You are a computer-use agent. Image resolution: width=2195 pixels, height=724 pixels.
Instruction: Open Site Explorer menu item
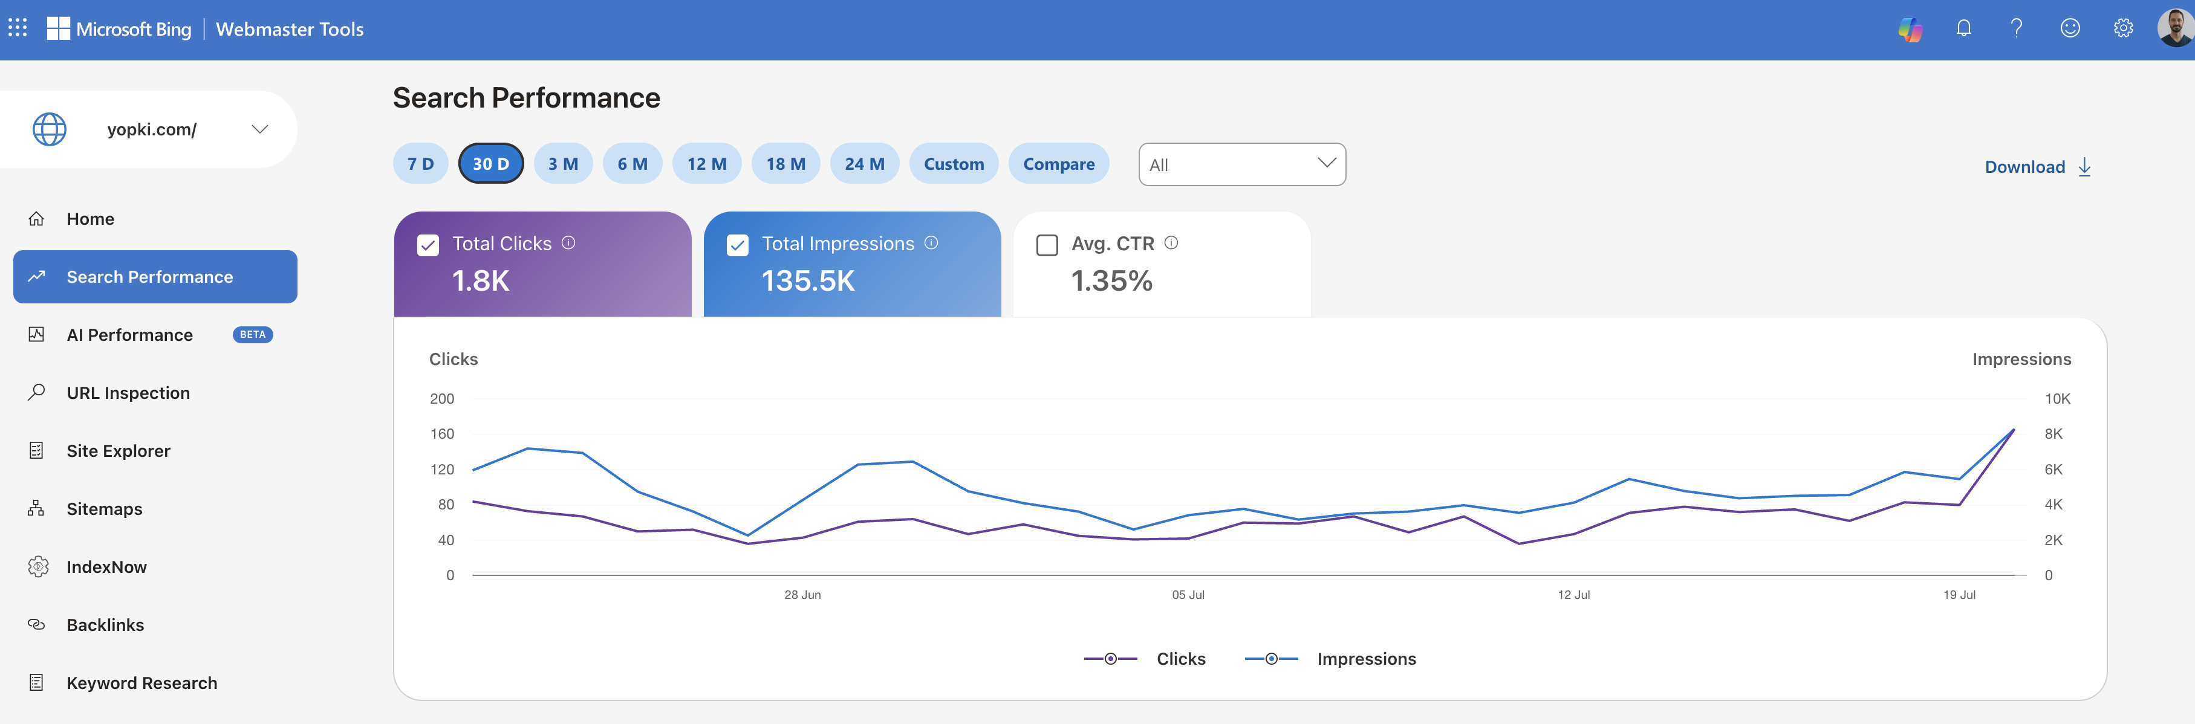pos(155,451)
